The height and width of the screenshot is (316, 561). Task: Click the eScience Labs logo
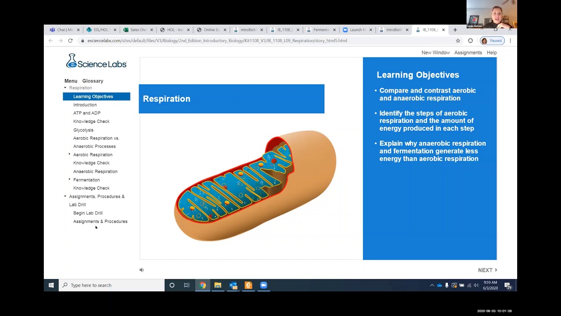(x=96, y=61)
